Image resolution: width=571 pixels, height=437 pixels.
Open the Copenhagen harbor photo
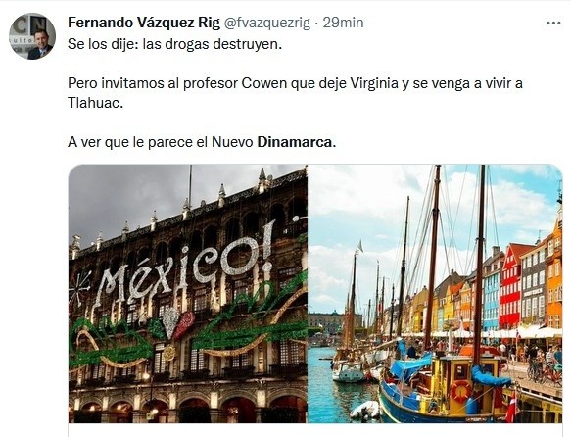[x=435, y=294]
